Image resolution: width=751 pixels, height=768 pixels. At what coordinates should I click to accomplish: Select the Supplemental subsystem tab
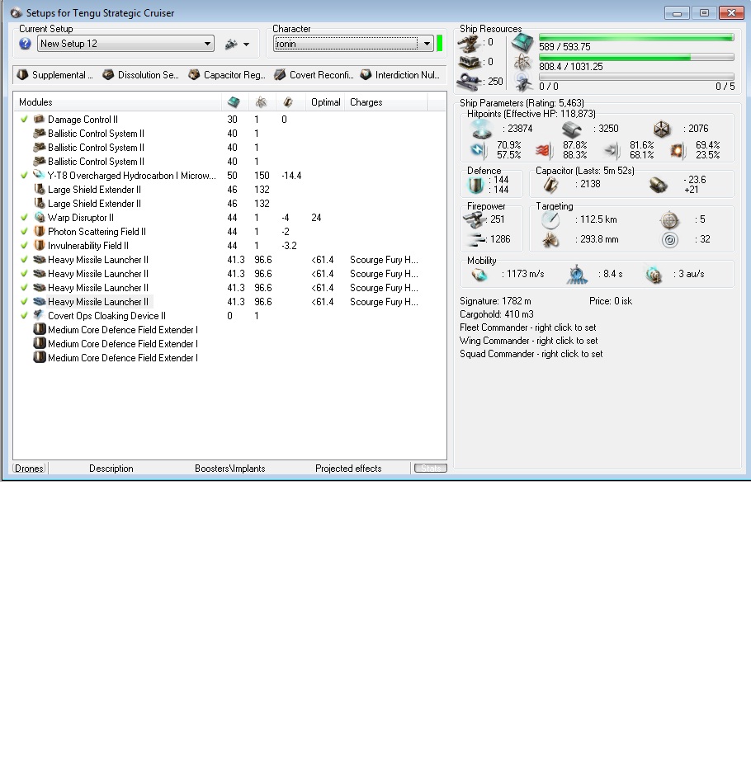point(54,75)
